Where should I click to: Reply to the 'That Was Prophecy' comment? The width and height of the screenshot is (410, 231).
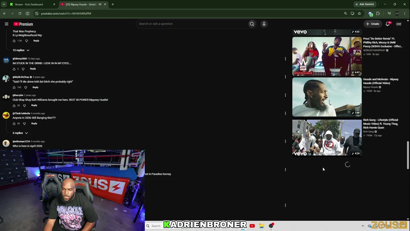(x=36, y=41)
